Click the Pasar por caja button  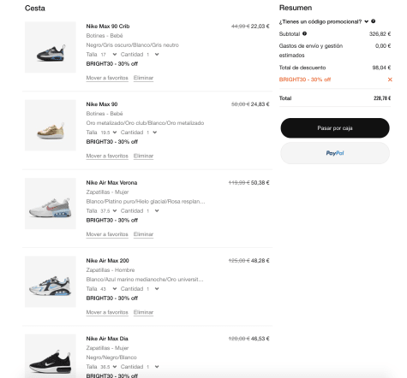pyautogui.click(x=335, y=128)
